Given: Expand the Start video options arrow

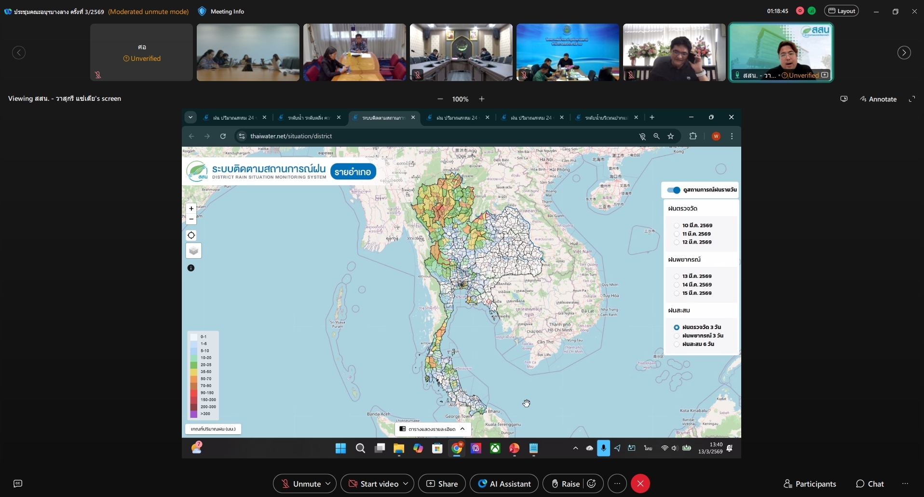Looking at the screenshot, I should [406, 483].
